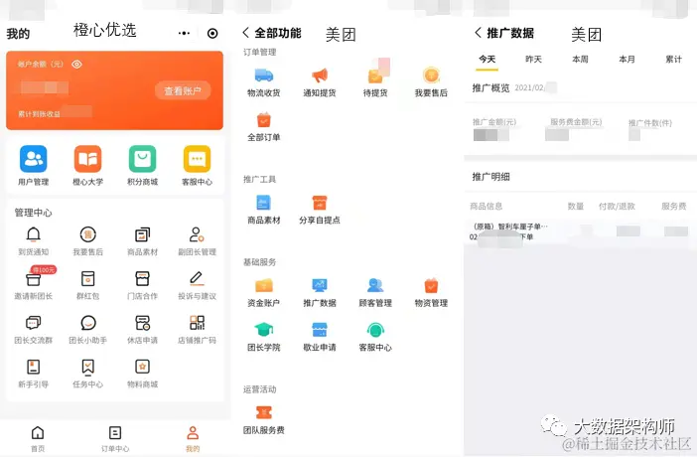Open 商品素材 under 推广工具

pos(263,203)
